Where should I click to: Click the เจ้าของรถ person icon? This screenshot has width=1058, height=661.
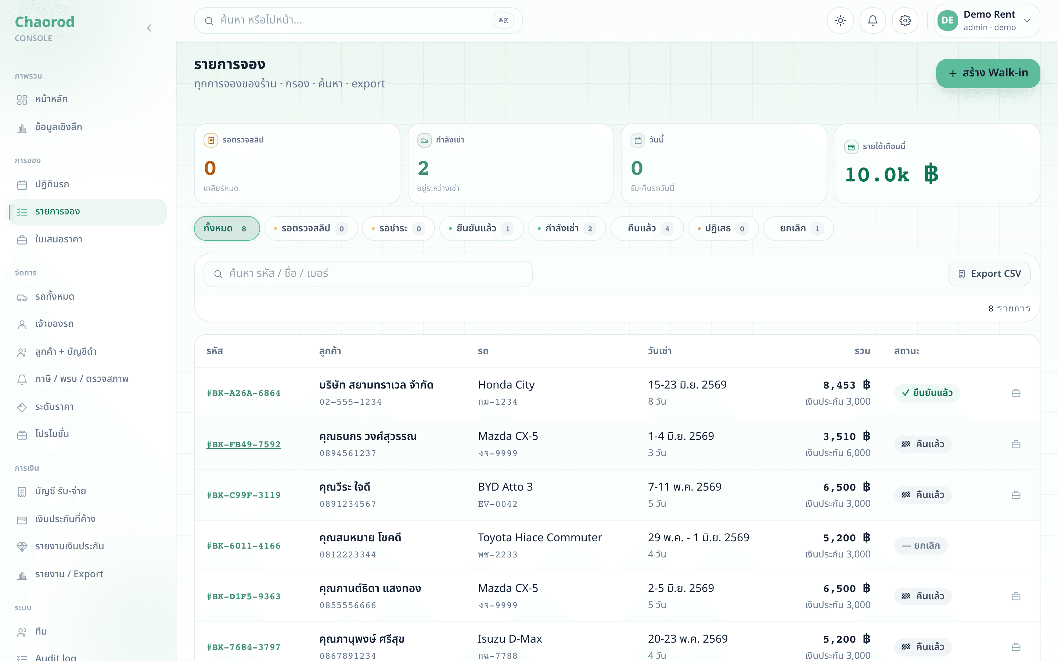(x=22, y=324)
